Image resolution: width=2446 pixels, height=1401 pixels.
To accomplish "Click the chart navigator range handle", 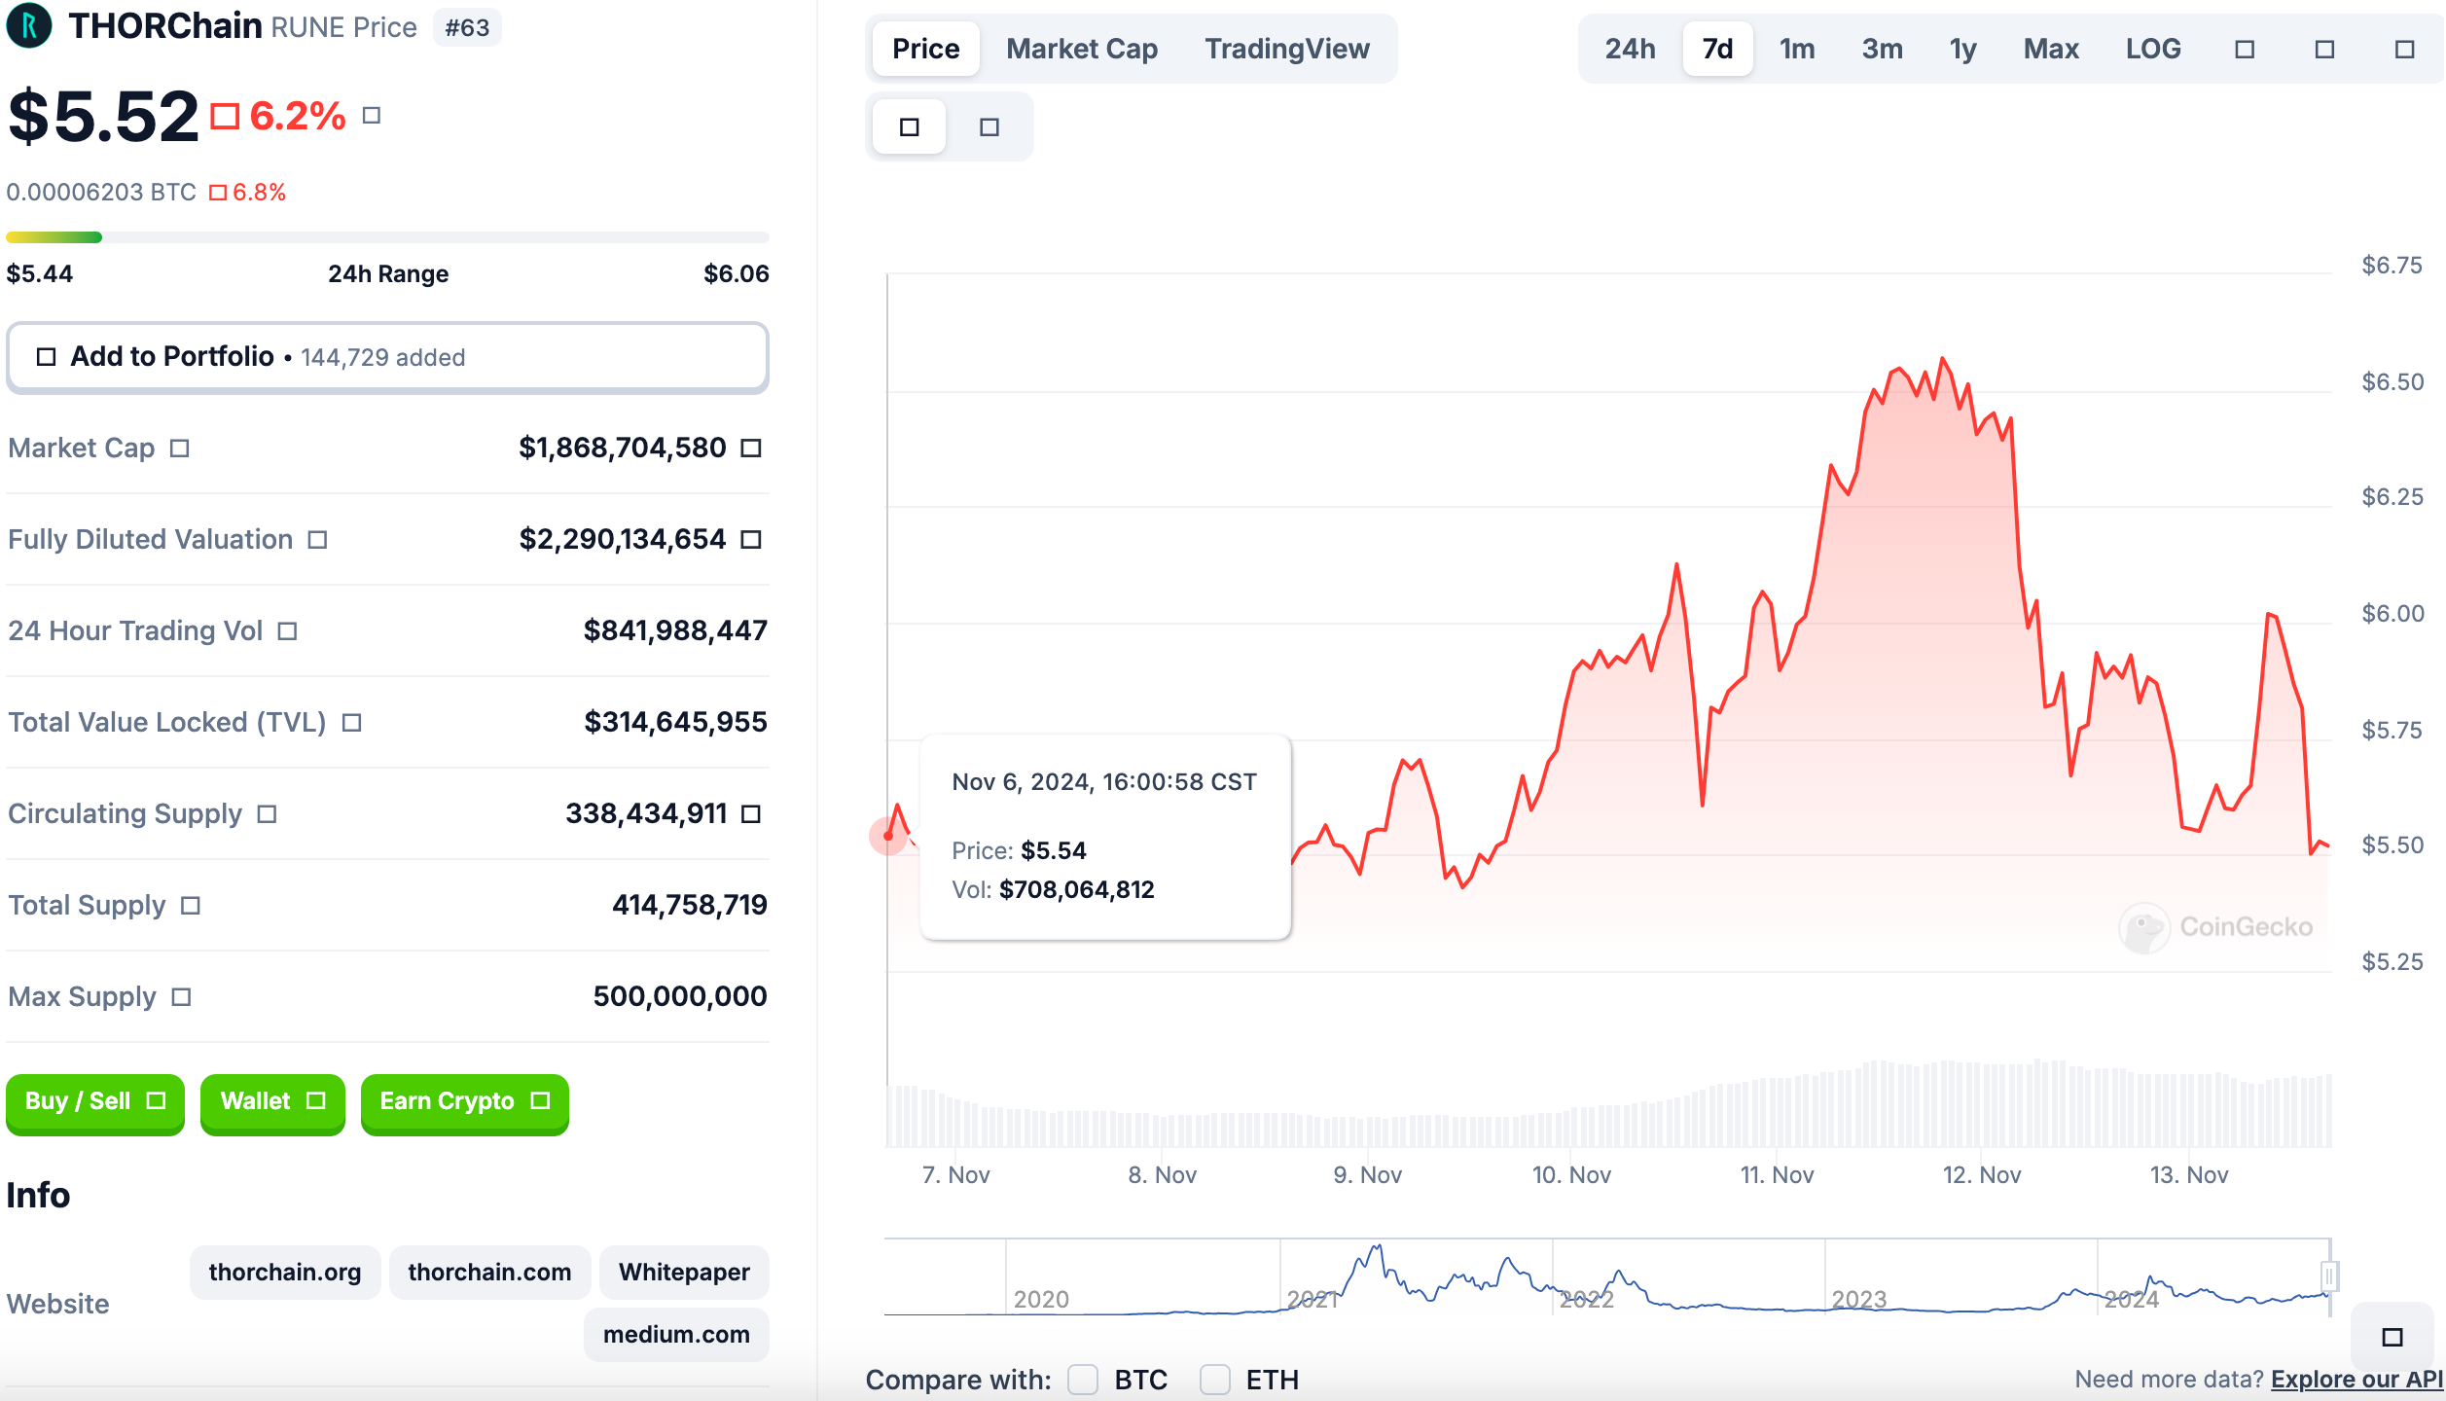I will coord(2329,1275).
